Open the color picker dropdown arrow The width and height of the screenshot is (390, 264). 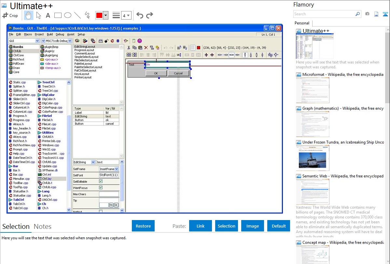click(106, 15)
